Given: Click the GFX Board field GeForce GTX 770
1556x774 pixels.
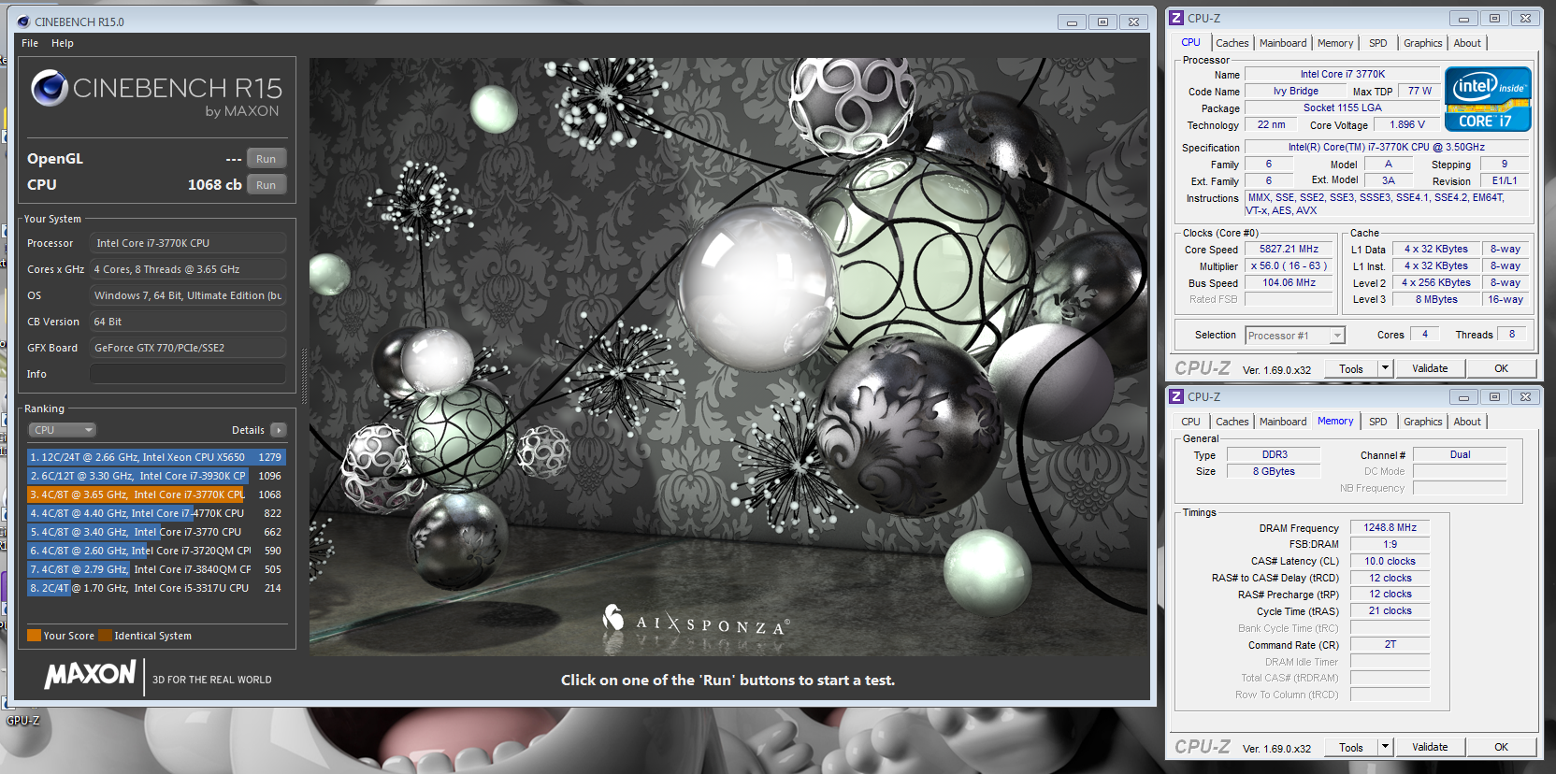Looking at the screenshot, I should 188,348.
